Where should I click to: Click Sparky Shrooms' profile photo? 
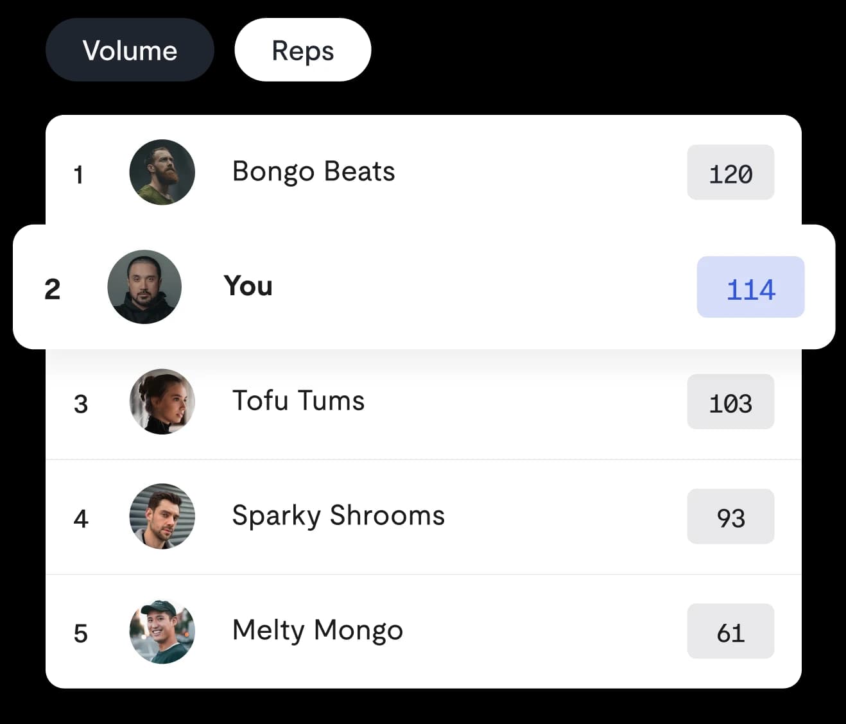tap(162, 516)
